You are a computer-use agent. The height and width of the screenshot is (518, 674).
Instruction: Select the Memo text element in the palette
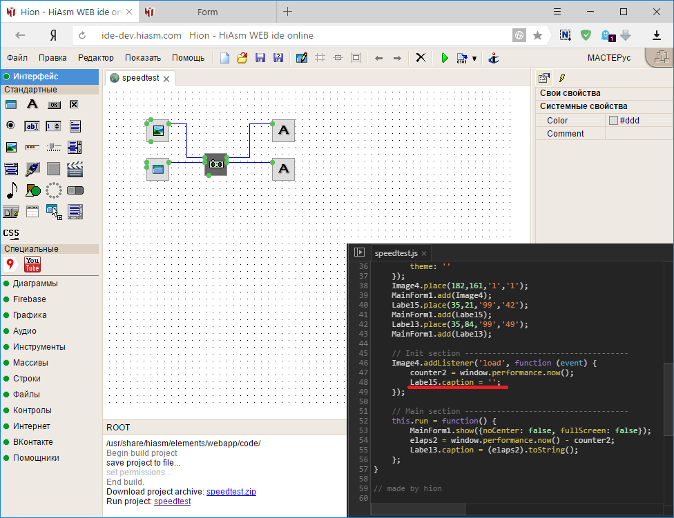[x=75, y=126]
